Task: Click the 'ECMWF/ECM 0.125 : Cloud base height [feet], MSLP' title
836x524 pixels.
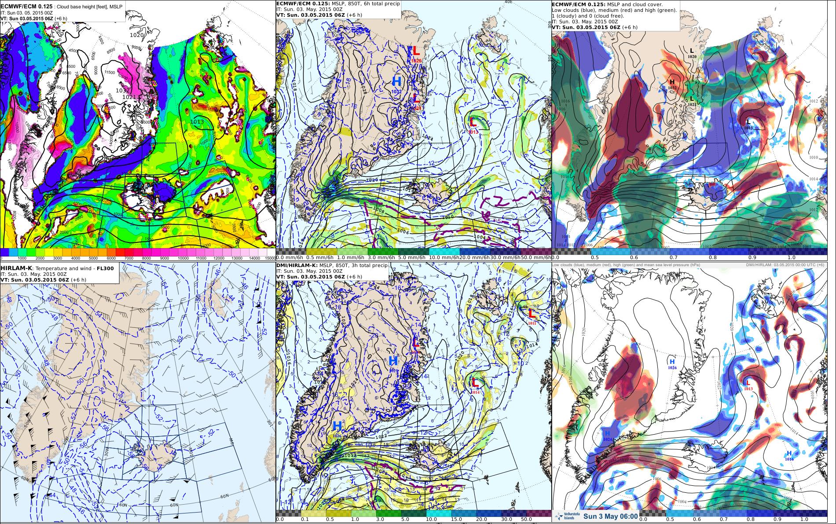Action: 62,6
